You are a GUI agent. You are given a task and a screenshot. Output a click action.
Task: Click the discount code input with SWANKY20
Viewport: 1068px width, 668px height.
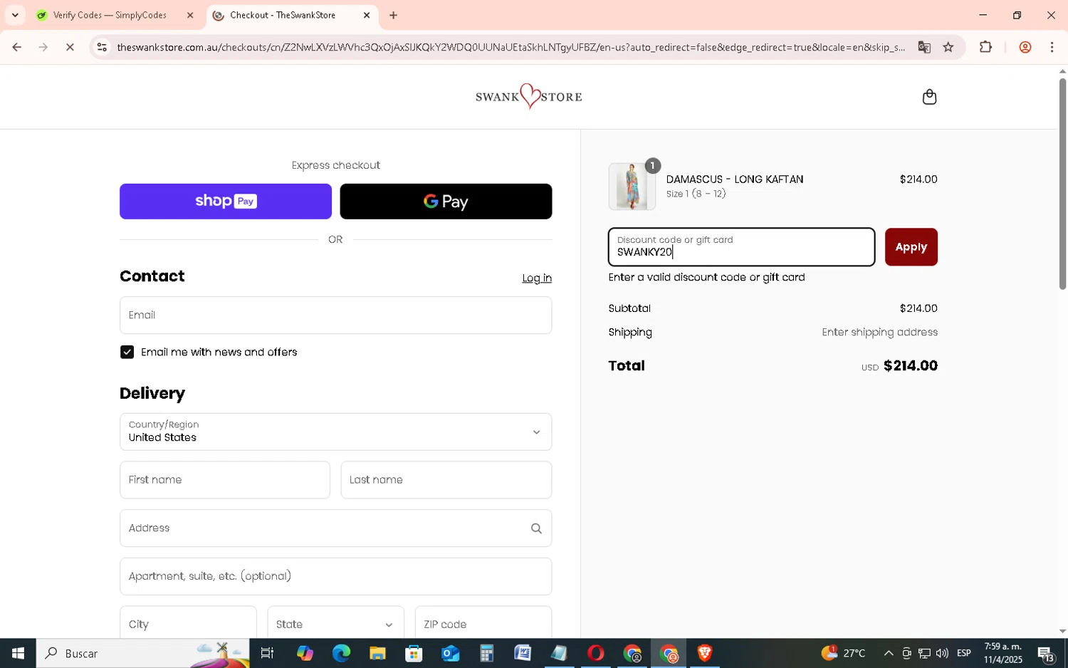(x=741, y=247)
